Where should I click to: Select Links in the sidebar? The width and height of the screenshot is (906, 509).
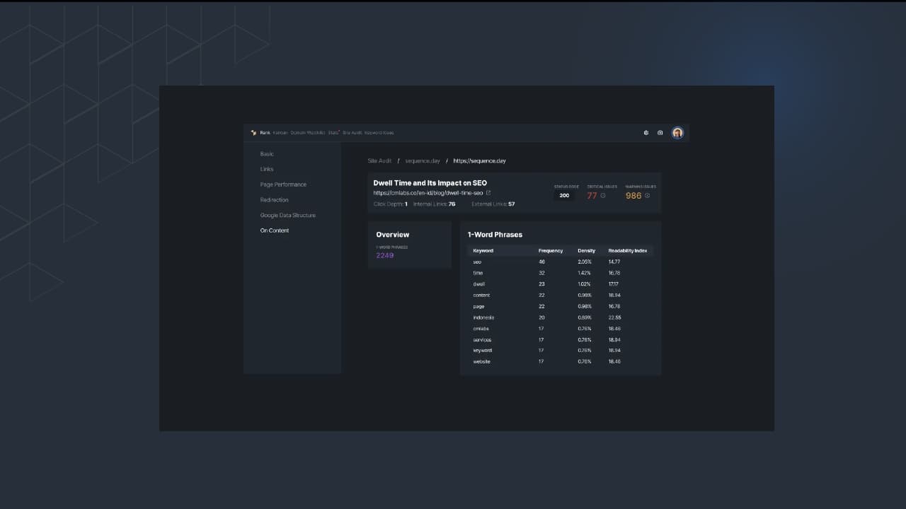(x=267, y=170)
